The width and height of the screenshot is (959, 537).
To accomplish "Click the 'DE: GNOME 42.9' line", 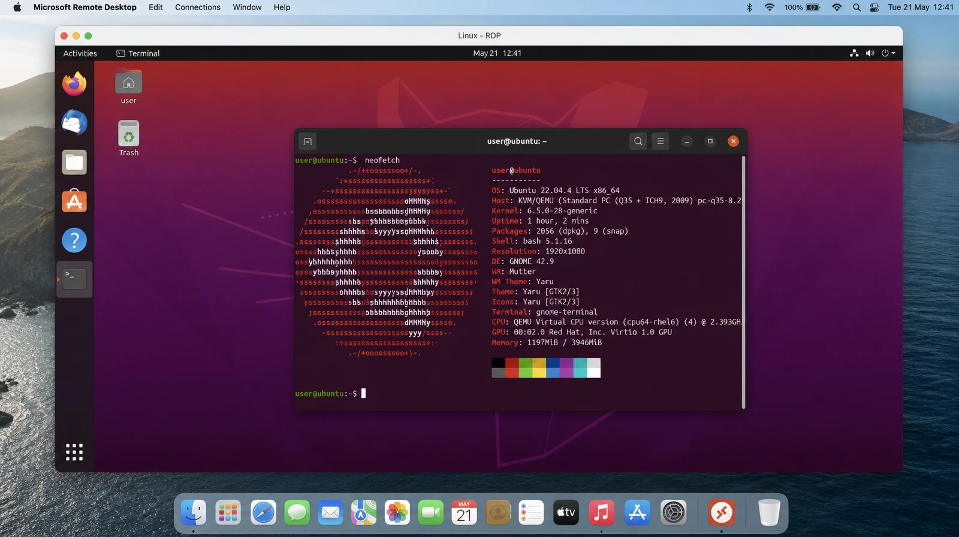I will [x=523, y=262].
